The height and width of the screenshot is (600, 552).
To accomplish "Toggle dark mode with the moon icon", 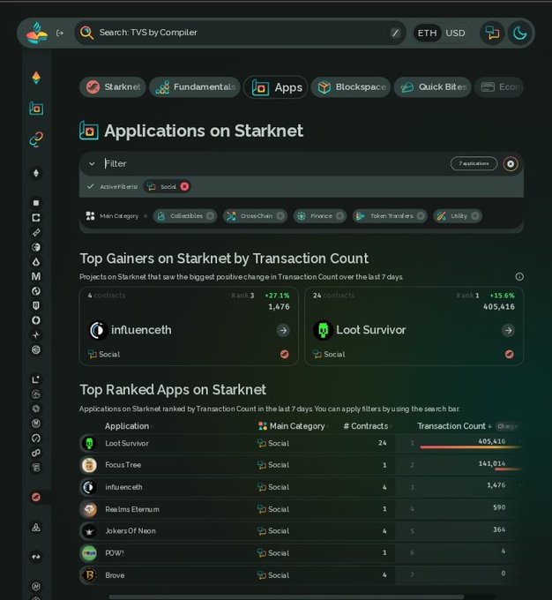I will tap(520, 33).
